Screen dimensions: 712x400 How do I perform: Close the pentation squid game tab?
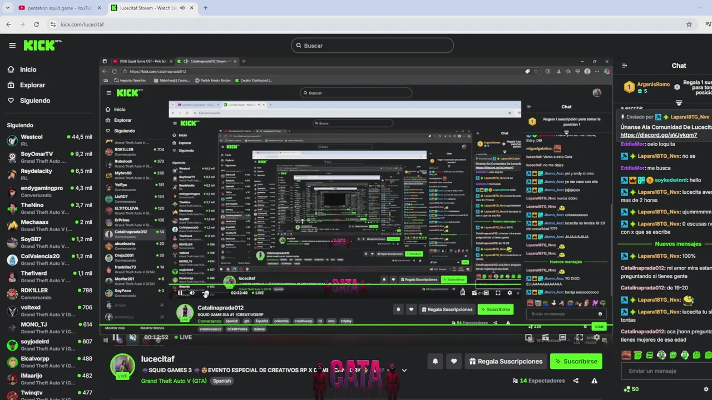[x=98, y=8]
